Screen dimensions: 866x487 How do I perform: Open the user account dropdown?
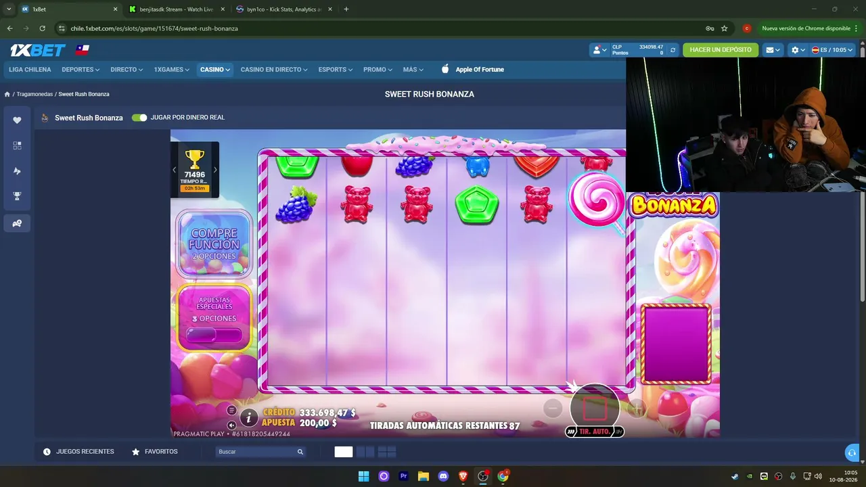point(599,50)
